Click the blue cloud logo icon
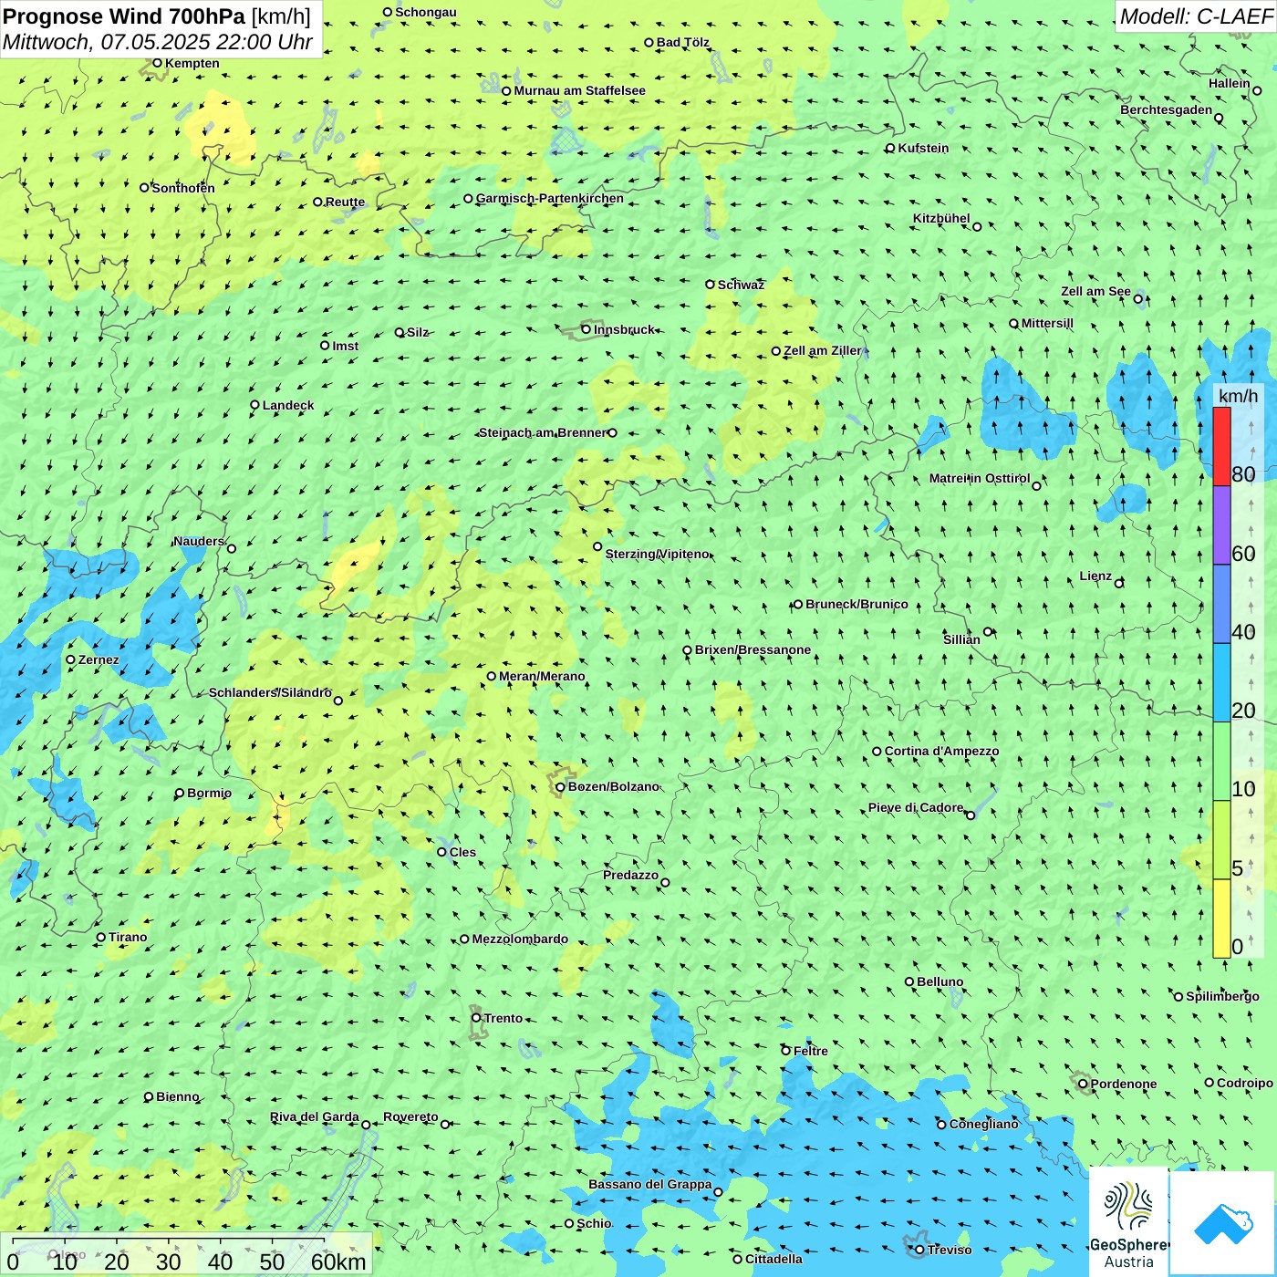 (1223, 1223)
